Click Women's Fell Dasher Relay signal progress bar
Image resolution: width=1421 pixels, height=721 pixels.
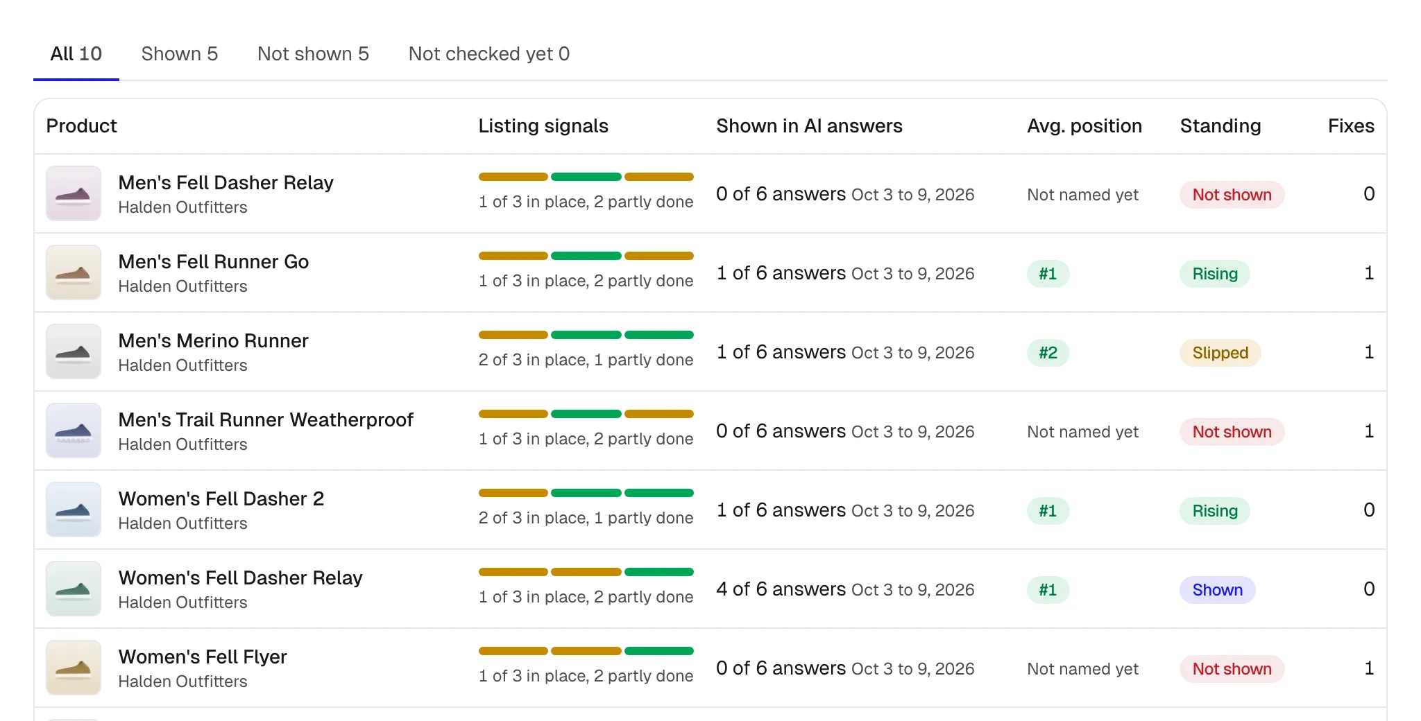click(x=586, y=572)
